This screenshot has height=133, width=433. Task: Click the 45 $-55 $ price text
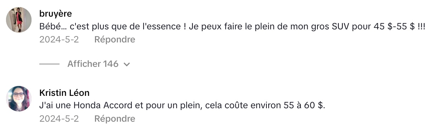click(x=394, y=27)
